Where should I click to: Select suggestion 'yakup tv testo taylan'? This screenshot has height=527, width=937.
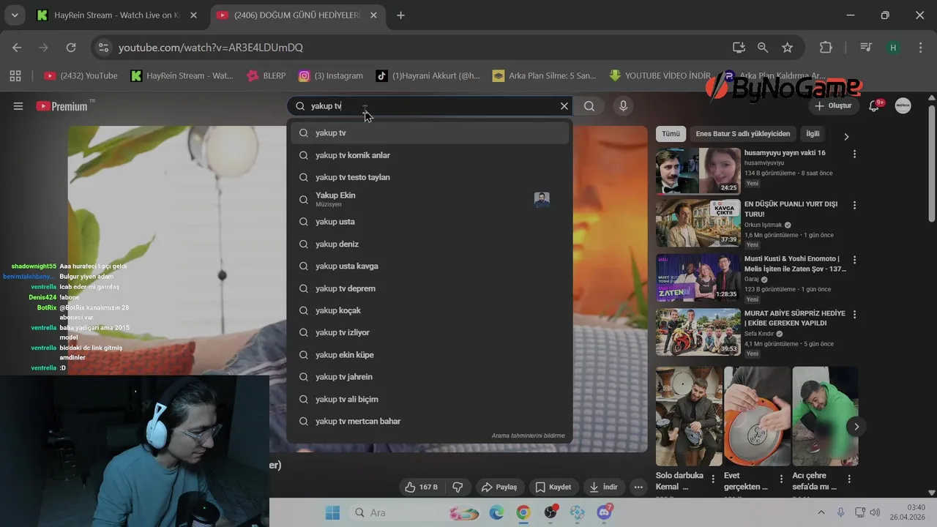coord(430,177)
